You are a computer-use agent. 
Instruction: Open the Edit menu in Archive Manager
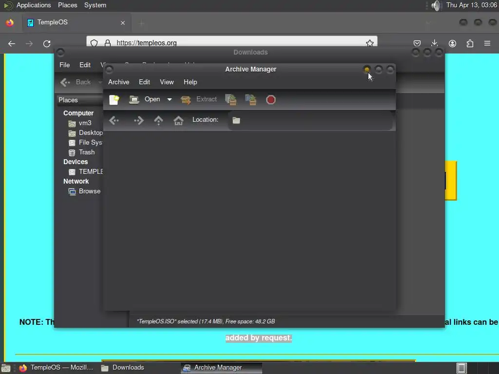(x=144, y=82)
